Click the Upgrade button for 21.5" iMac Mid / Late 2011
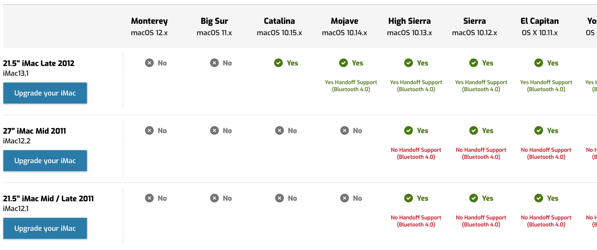The image size is (597, 250). [45, 228]
